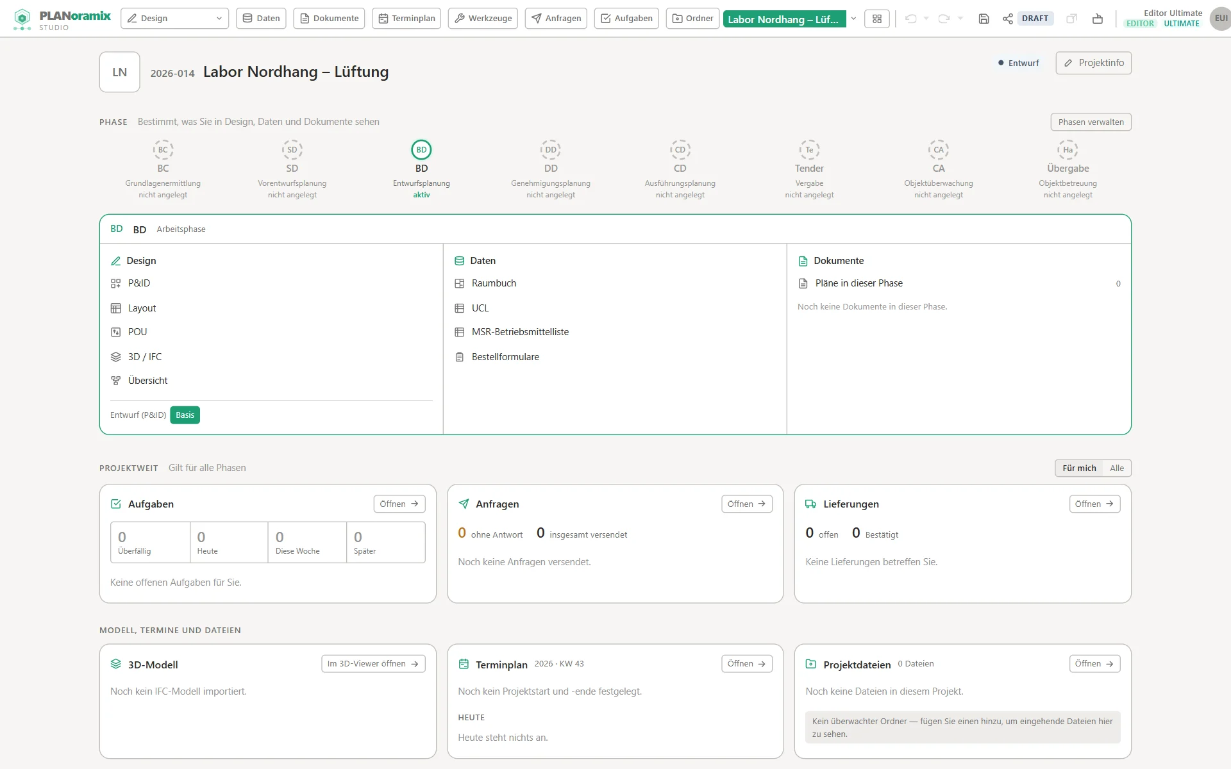Click the Projektinfo button
The height and width of the screenshot is (769, 1231).
(x=1093, y=63)
